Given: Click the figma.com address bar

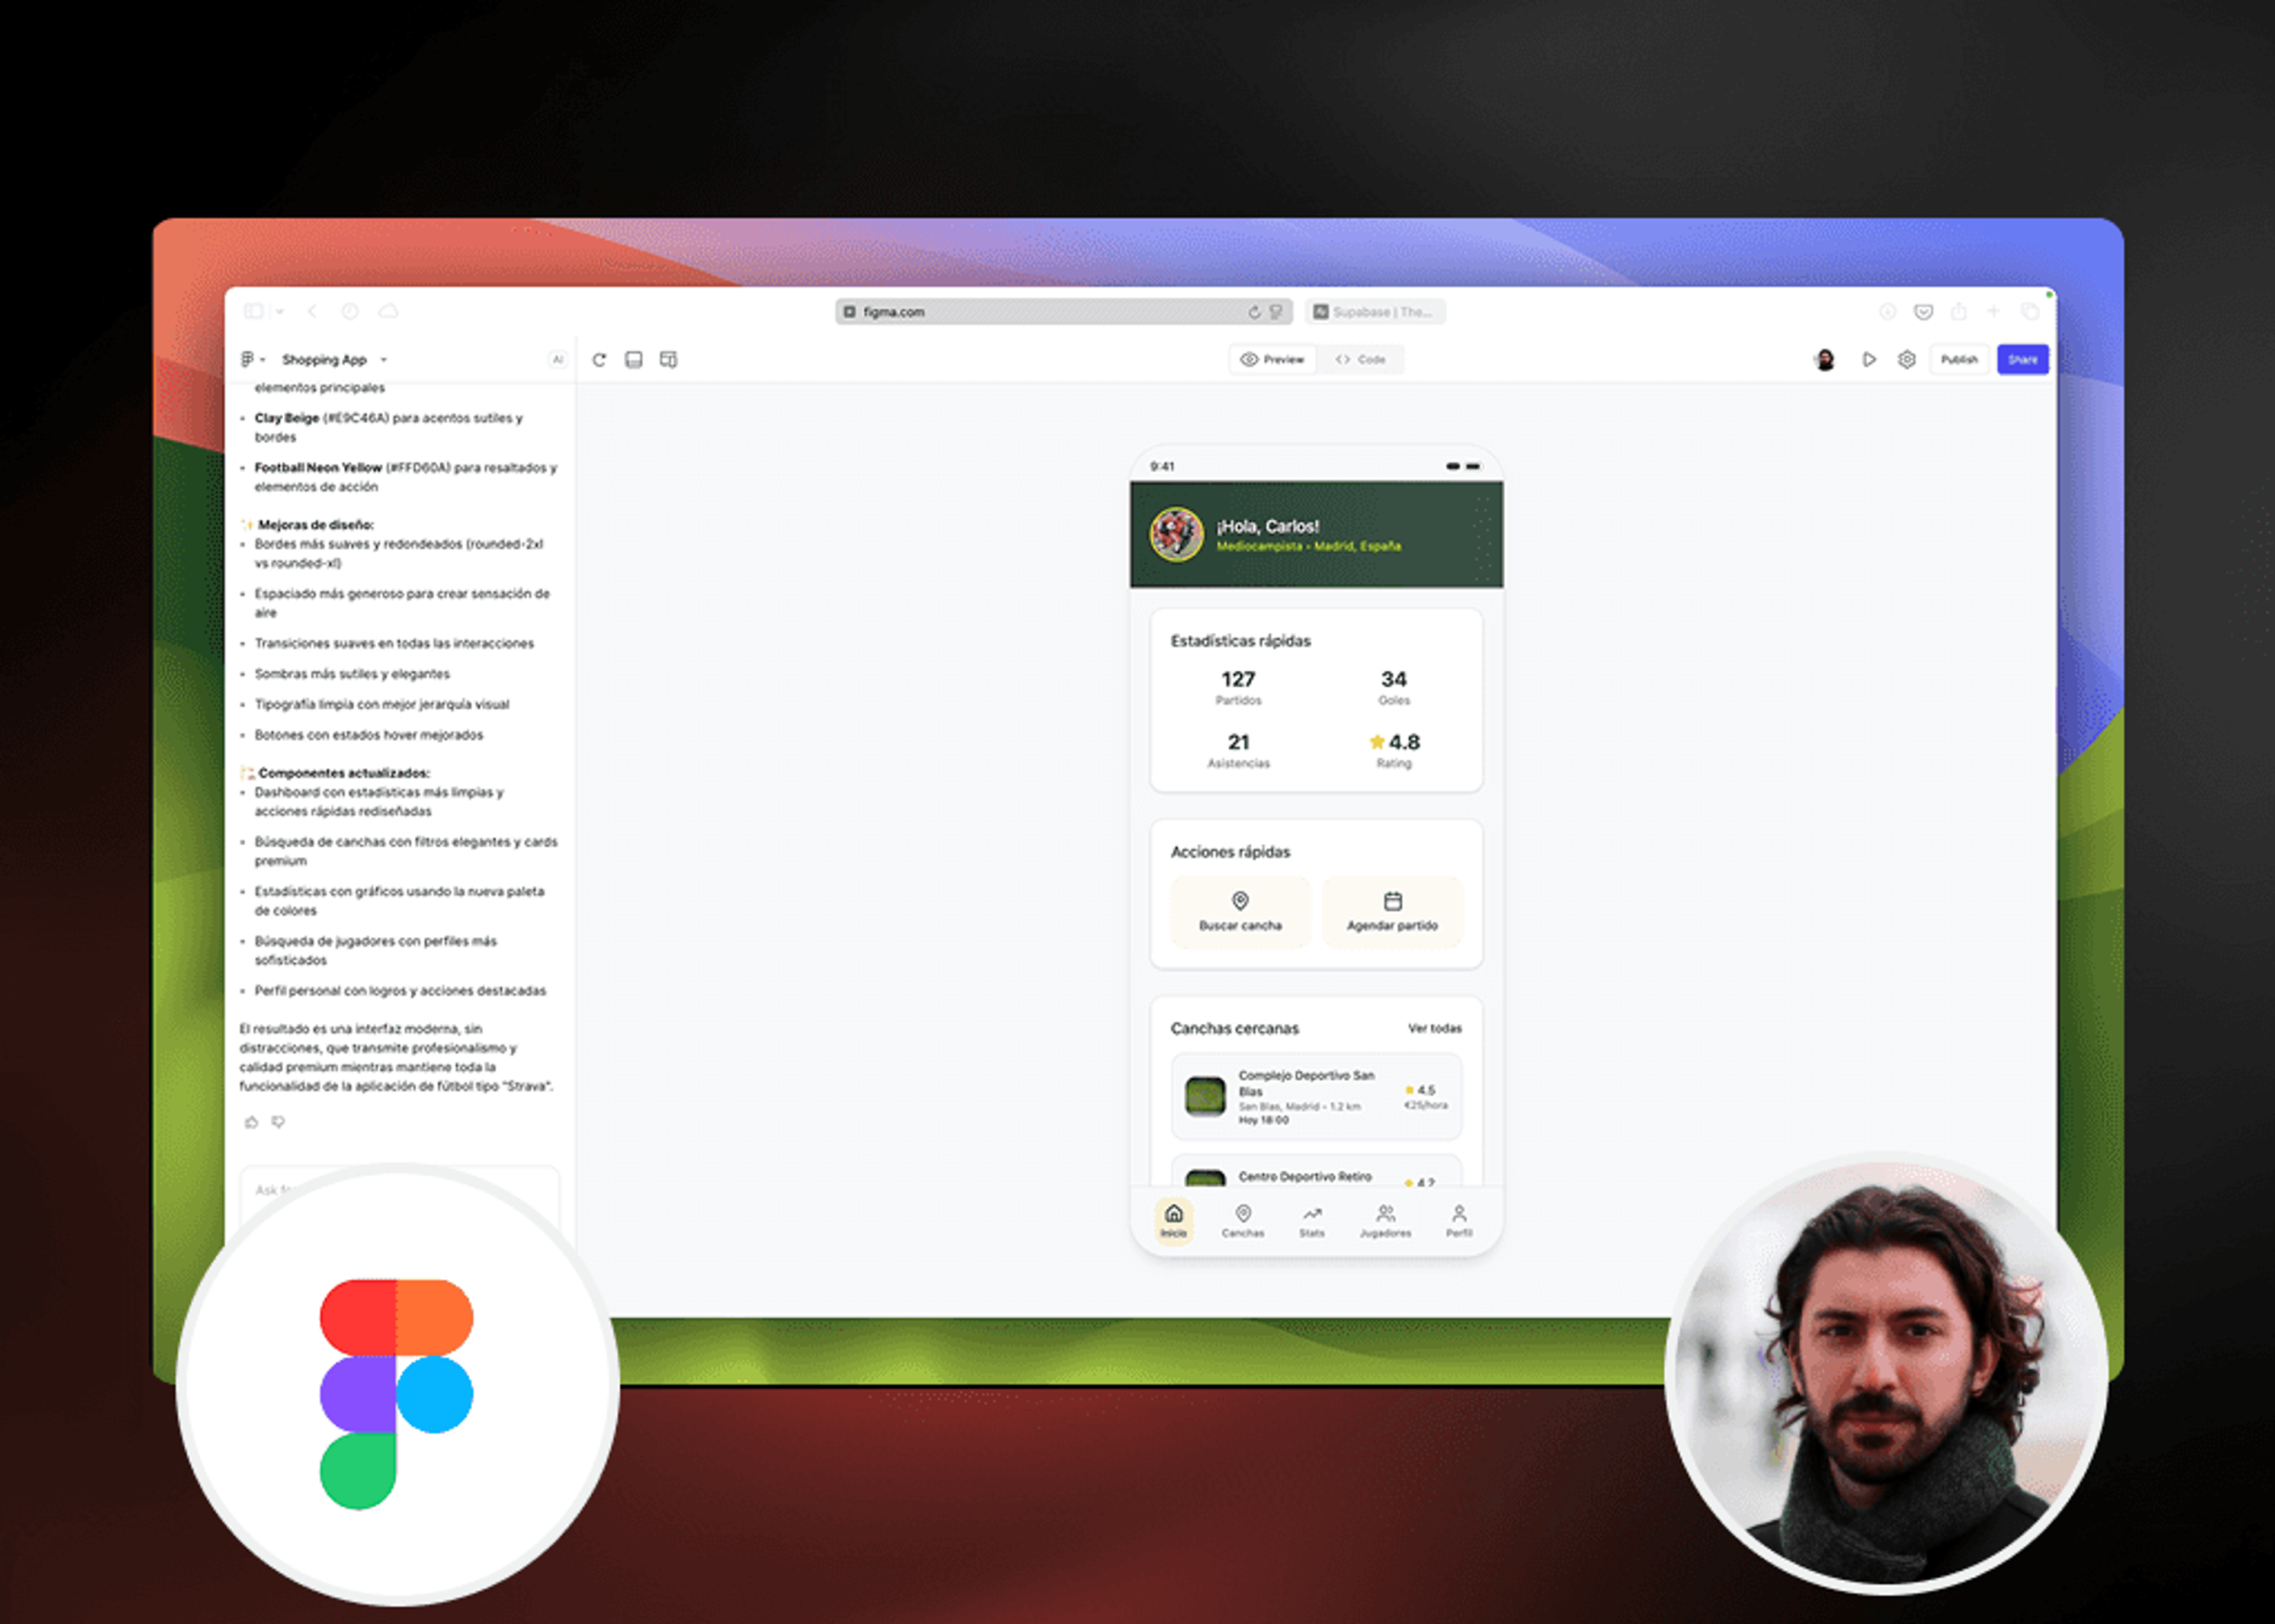Looking at the screenshot, I should point(1063,312).
